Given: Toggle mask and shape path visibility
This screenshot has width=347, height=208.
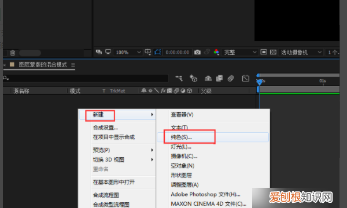Looking at the screenshot, I should pos(157,52).
